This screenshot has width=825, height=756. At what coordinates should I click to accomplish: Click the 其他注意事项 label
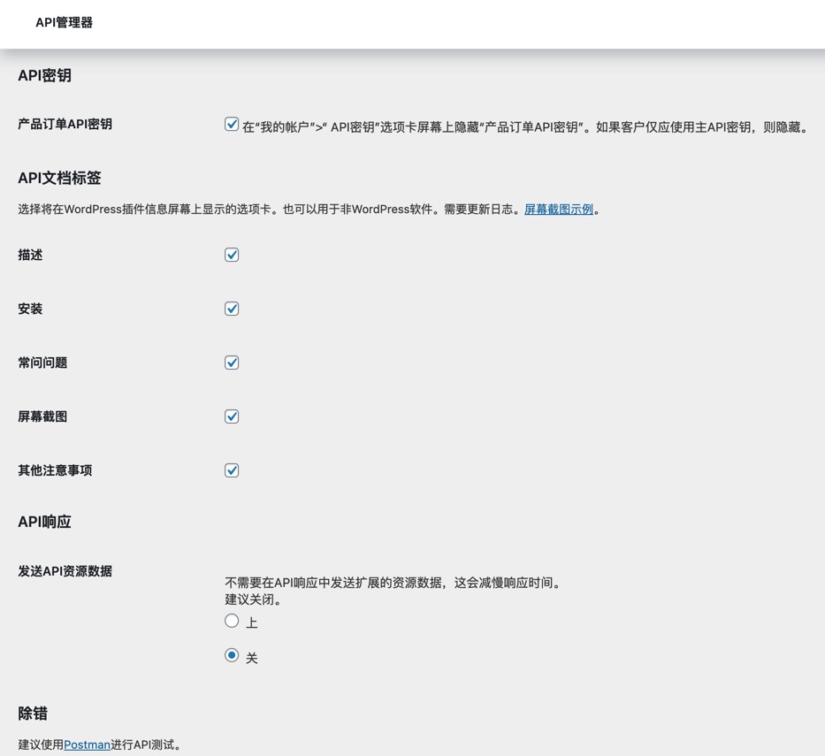pos(55,470)
